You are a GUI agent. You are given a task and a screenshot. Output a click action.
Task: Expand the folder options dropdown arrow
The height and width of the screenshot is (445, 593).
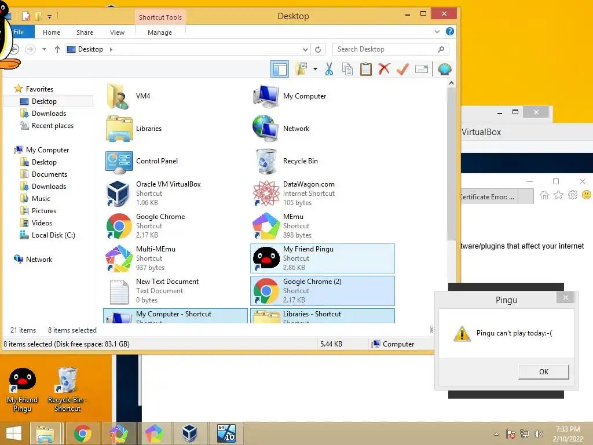315,69
